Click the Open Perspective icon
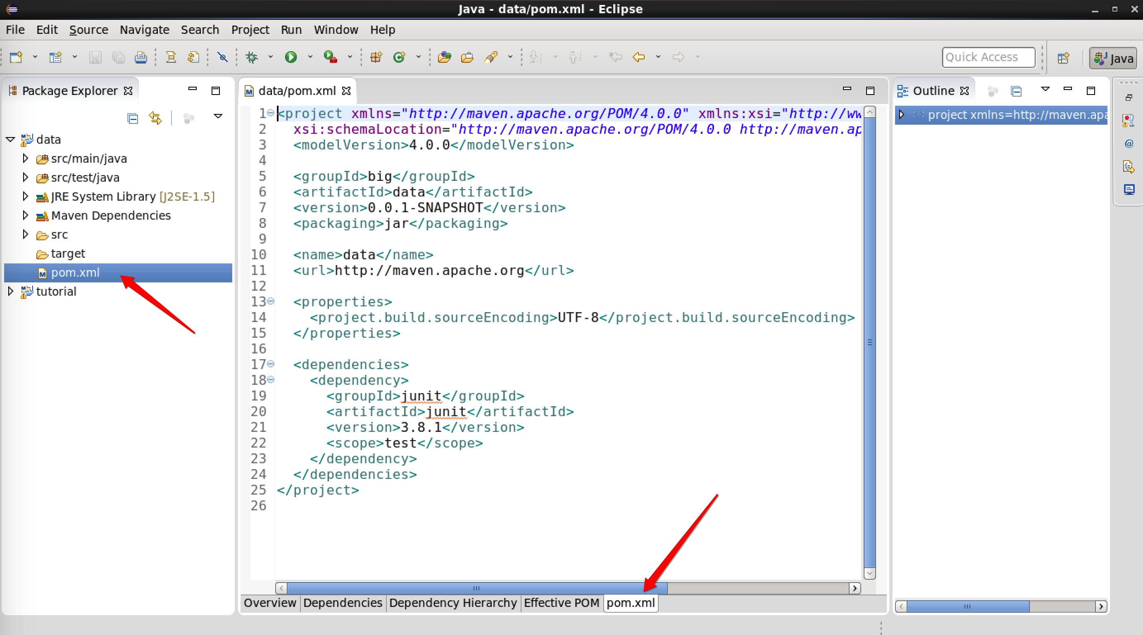Screen dimensions: 1143x635 [1063, 58]
